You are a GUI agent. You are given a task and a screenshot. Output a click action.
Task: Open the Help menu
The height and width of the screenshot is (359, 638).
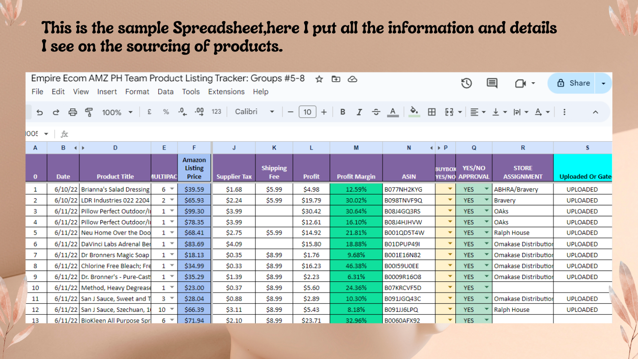[x=261, y=92]
